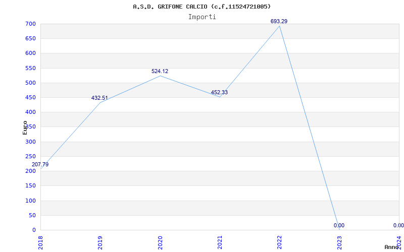404x252 pixels.
Task: Click the 550 y-axis tick label
Action: [x=30, y=68]
